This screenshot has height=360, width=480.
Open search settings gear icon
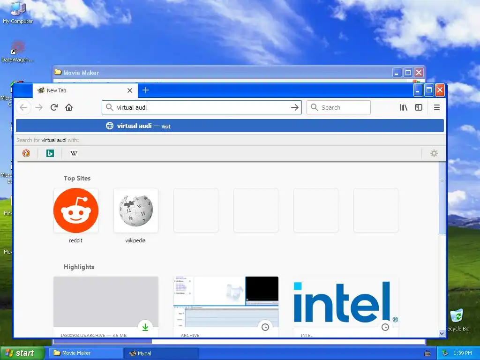(434, 153)
